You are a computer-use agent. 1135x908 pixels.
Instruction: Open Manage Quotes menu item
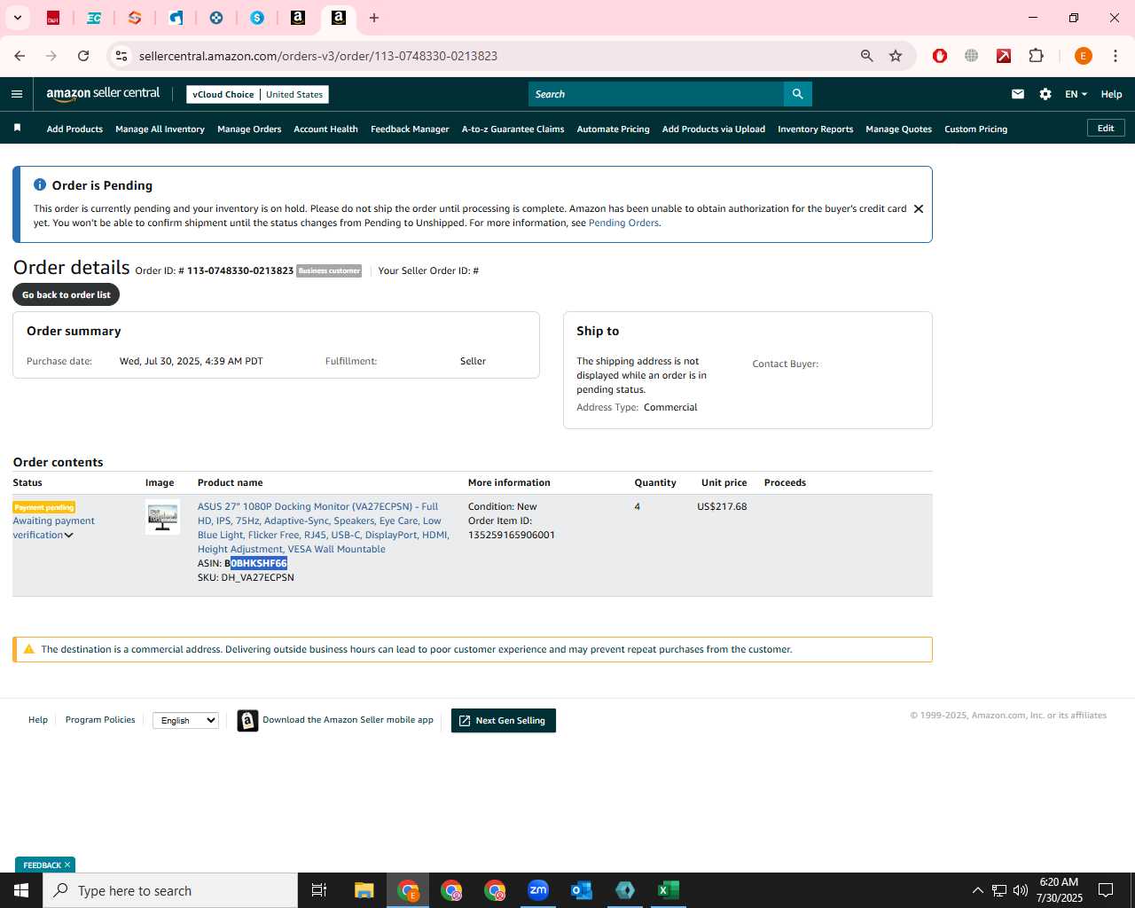[898, 129]
